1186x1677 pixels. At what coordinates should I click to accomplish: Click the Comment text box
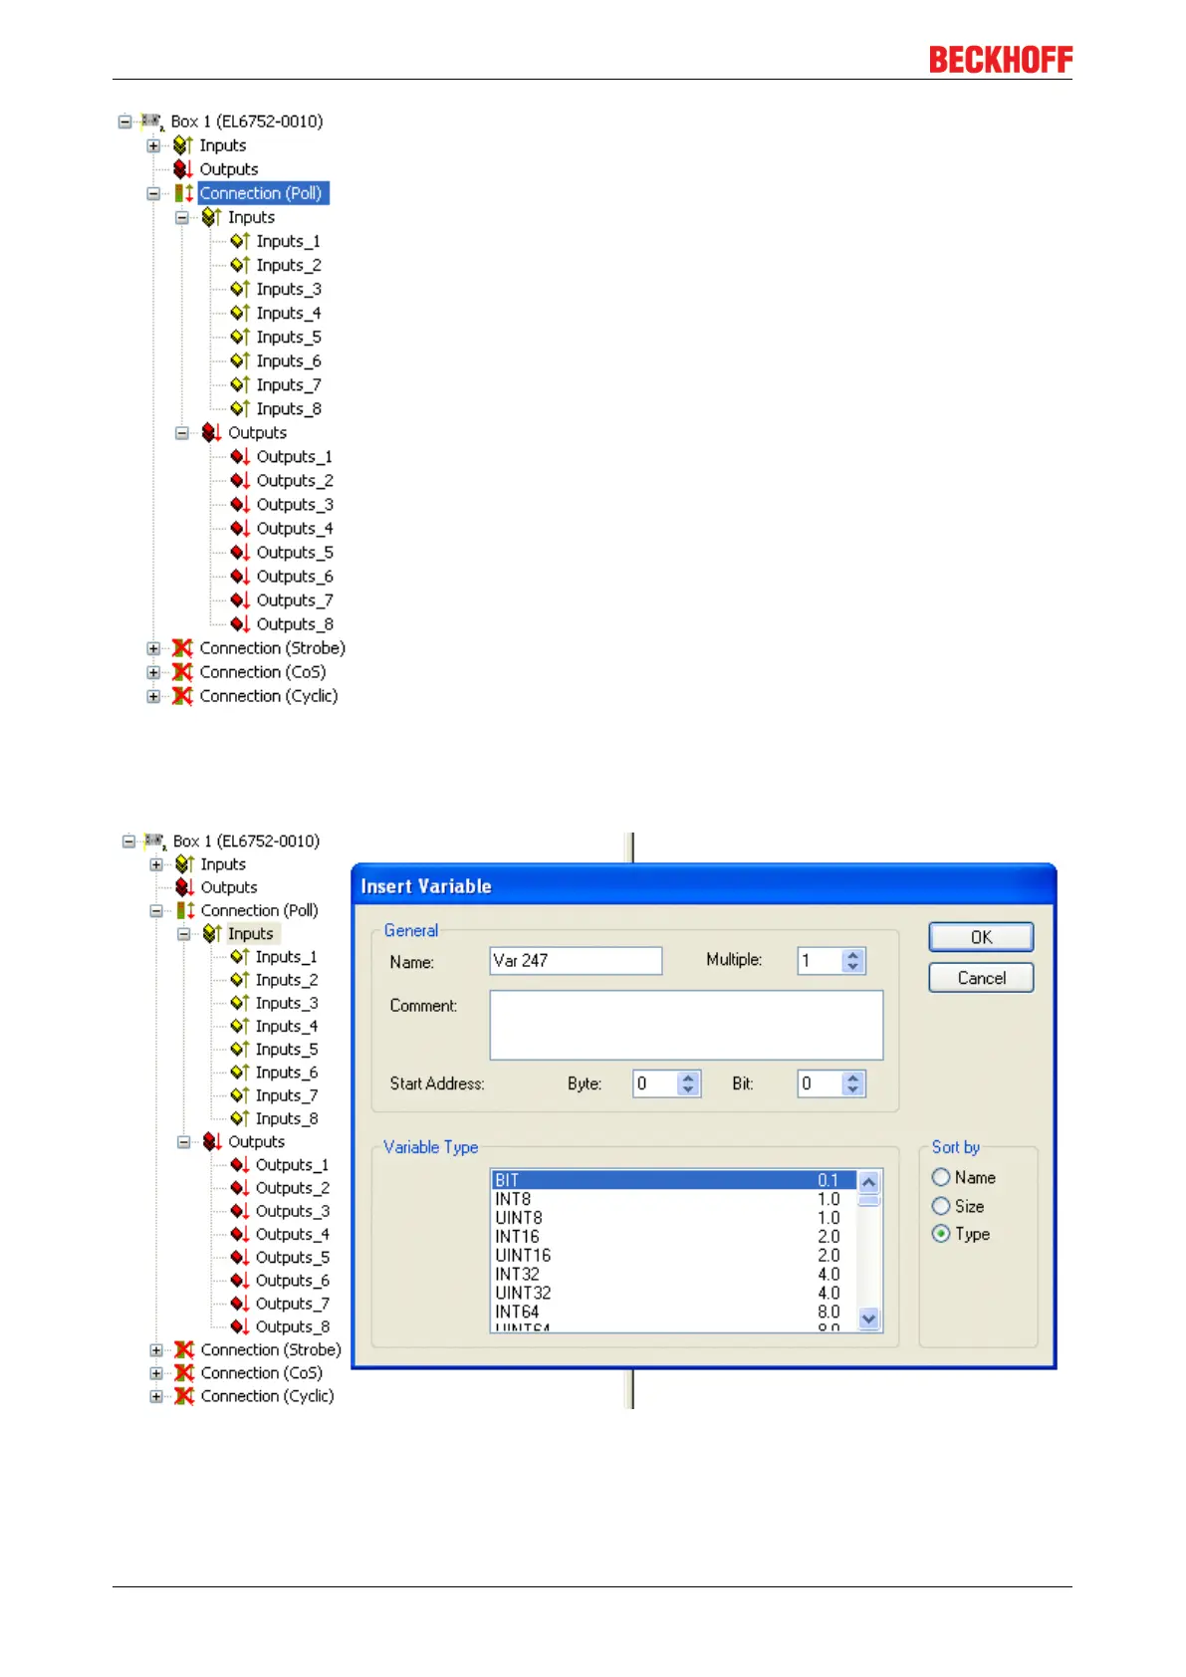pyautogui.click(x=686, y=1025)
